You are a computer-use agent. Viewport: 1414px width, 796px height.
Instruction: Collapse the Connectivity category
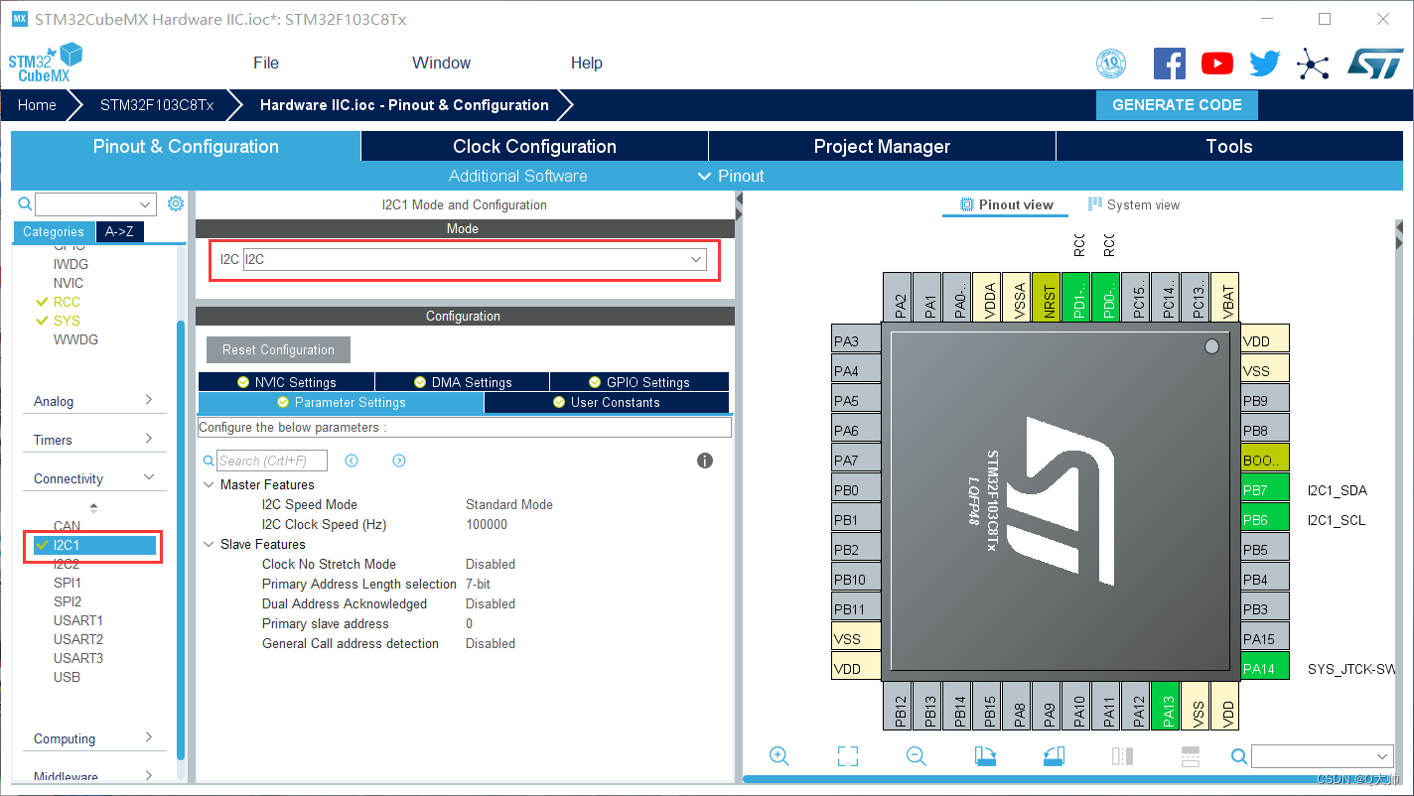click(93, 478)
